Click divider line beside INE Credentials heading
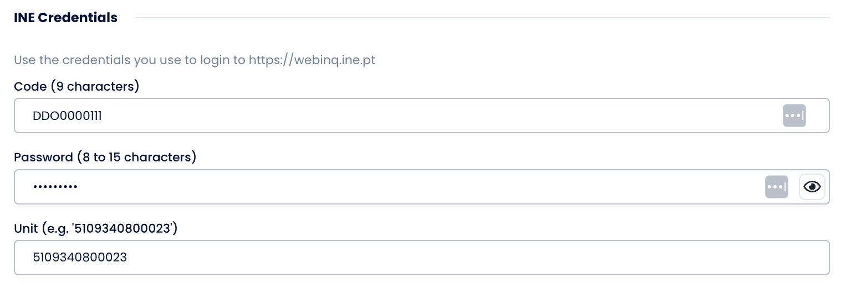Screen dimensions: 846x283 (x=482, y=18)
